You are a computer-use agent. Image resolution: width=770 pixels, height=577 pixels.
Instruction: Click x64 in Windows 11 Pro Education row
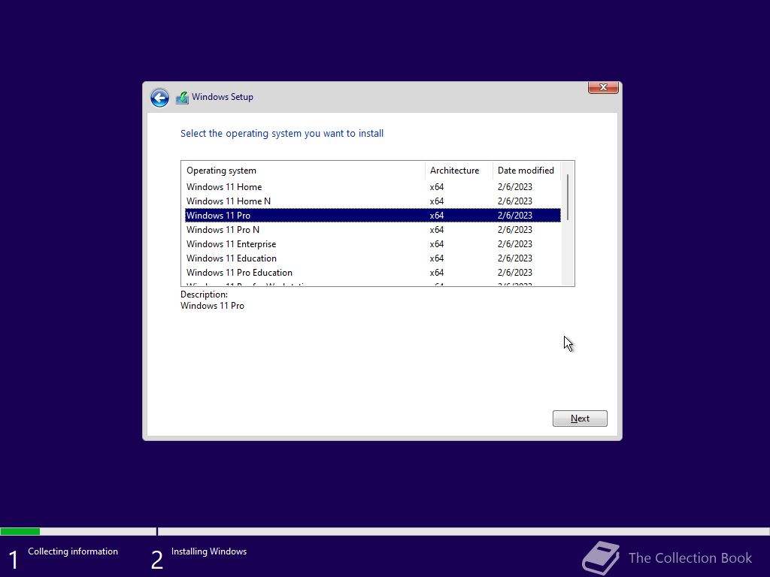point(437,272)
